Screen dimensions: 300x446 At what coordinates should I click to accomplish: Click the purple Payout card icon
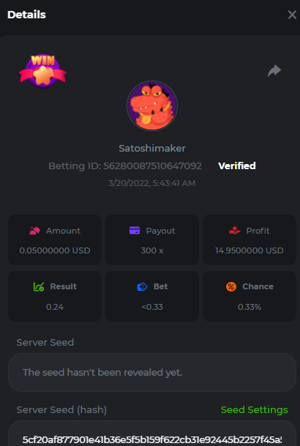tap(135, 231)
